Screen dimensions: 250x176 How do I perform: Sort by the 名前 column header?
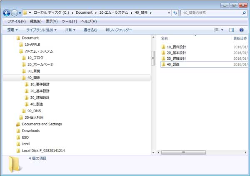click(165, 39)
